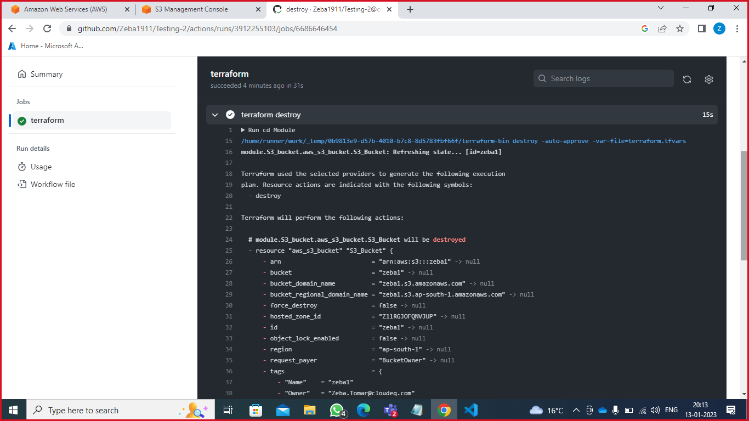Close the Amazon Web Services tab
Image resolution: width=749 pixels, height=421 pixels.
pos(127,9)
